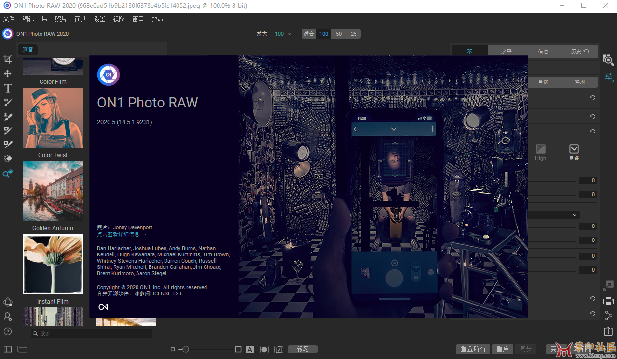
Task: Open the 放大 zoom percentage dropdown
Action: 283,34
